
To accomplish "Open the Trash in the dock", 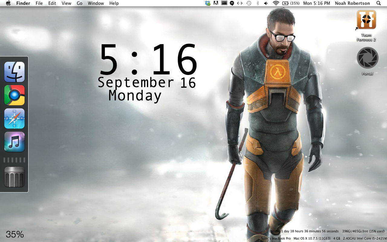I will (14, 177).
